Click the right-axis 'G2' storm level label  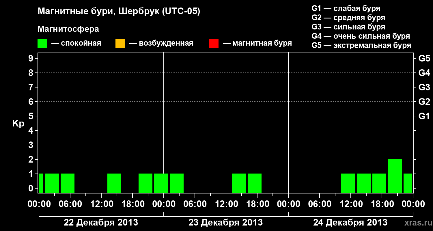pos(424,102)
